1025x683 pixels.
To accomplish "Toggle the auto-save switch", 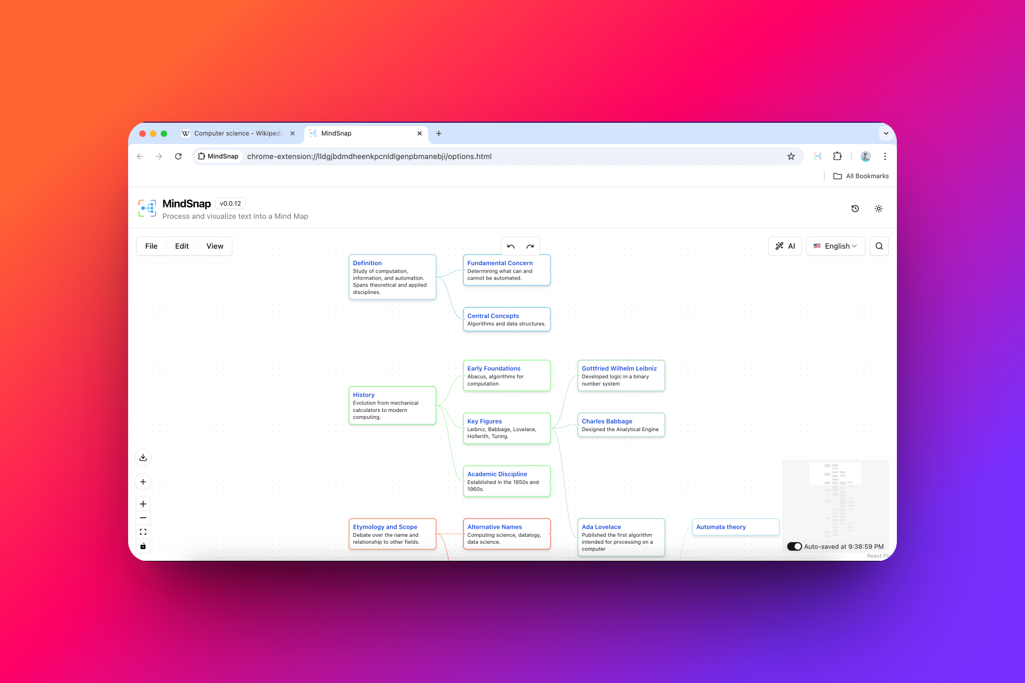I will click(794, 546).
